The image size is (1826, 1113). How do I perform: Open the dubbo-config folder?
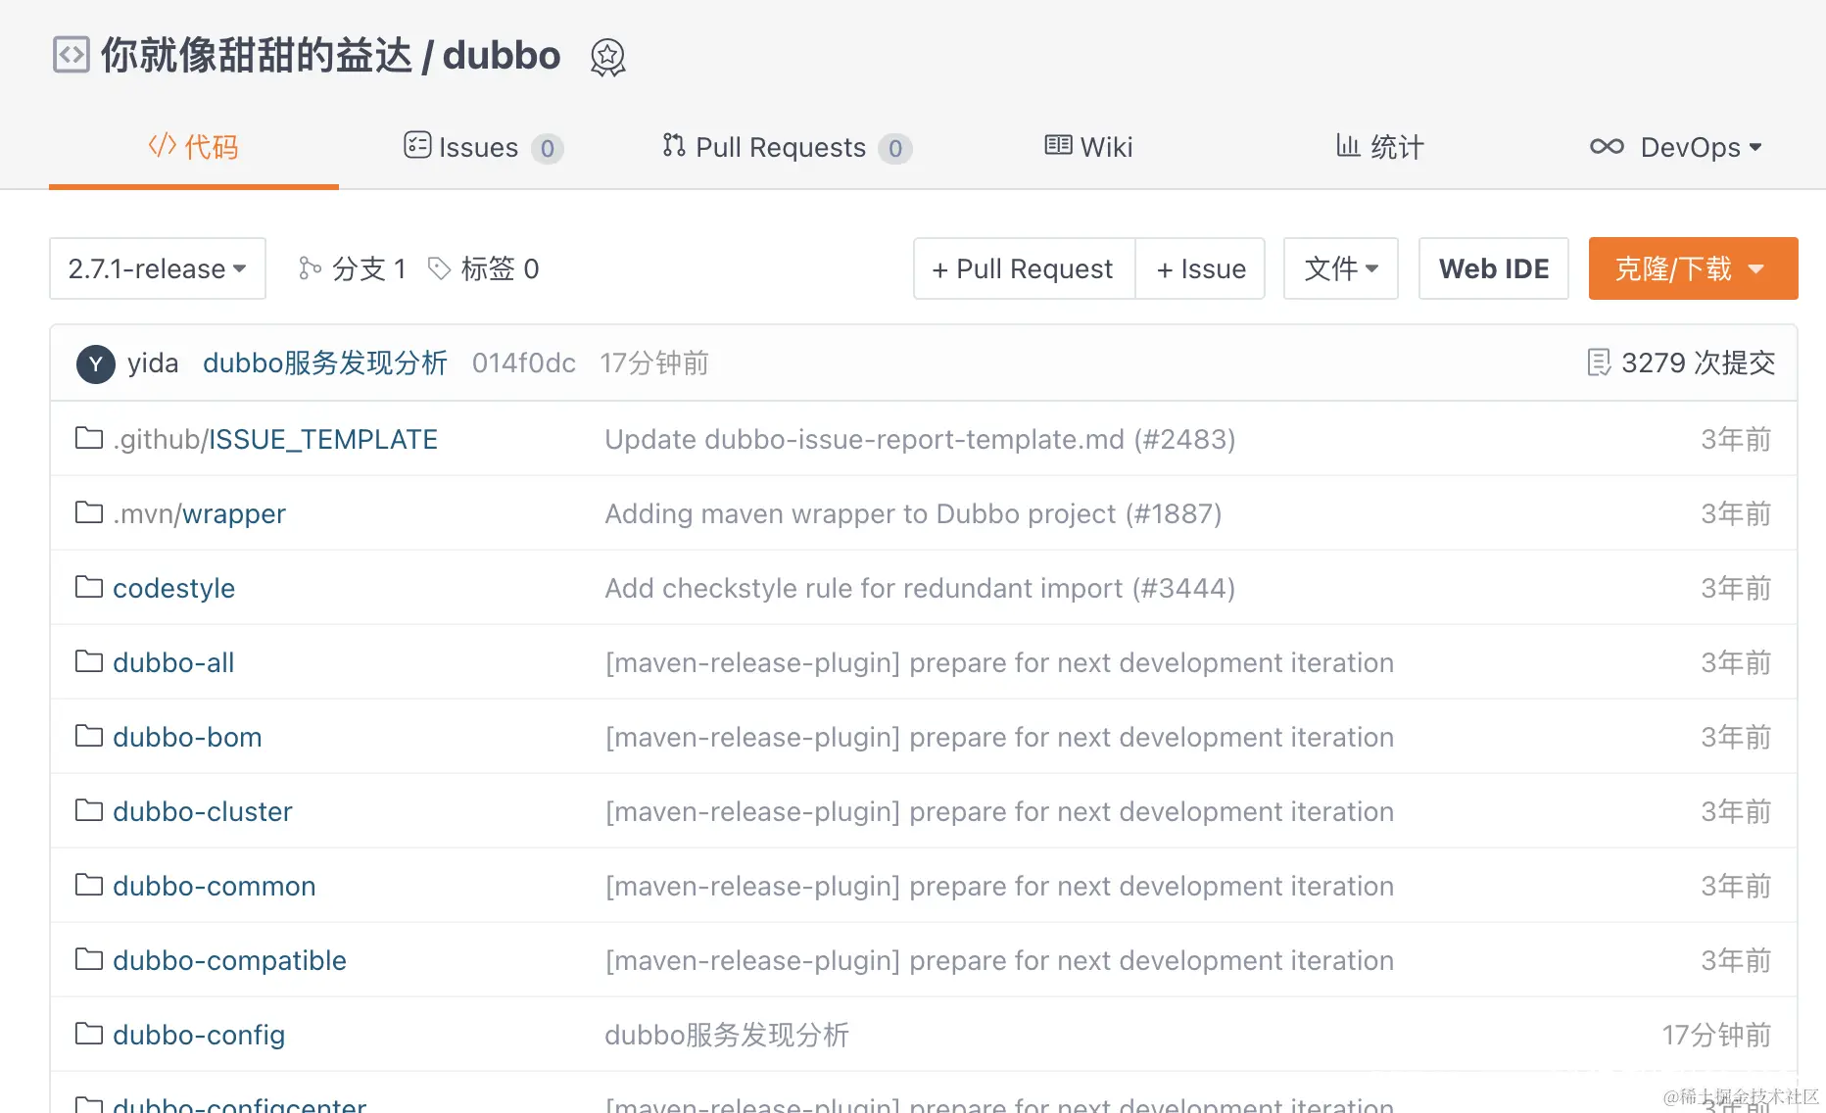click(x=199, y=1035)
